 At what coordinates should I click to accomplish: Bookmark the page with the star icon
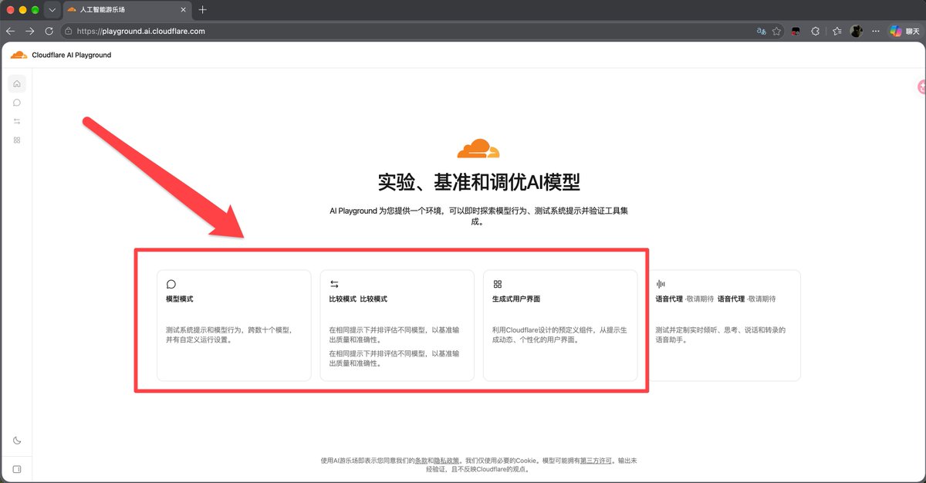(x=776, y=32)
